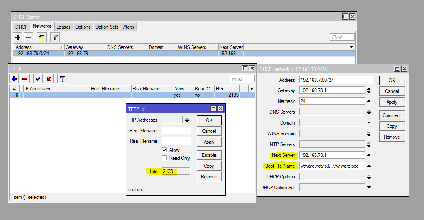
Task: Collapse the Boot File Name field
Action: [369, 166]
